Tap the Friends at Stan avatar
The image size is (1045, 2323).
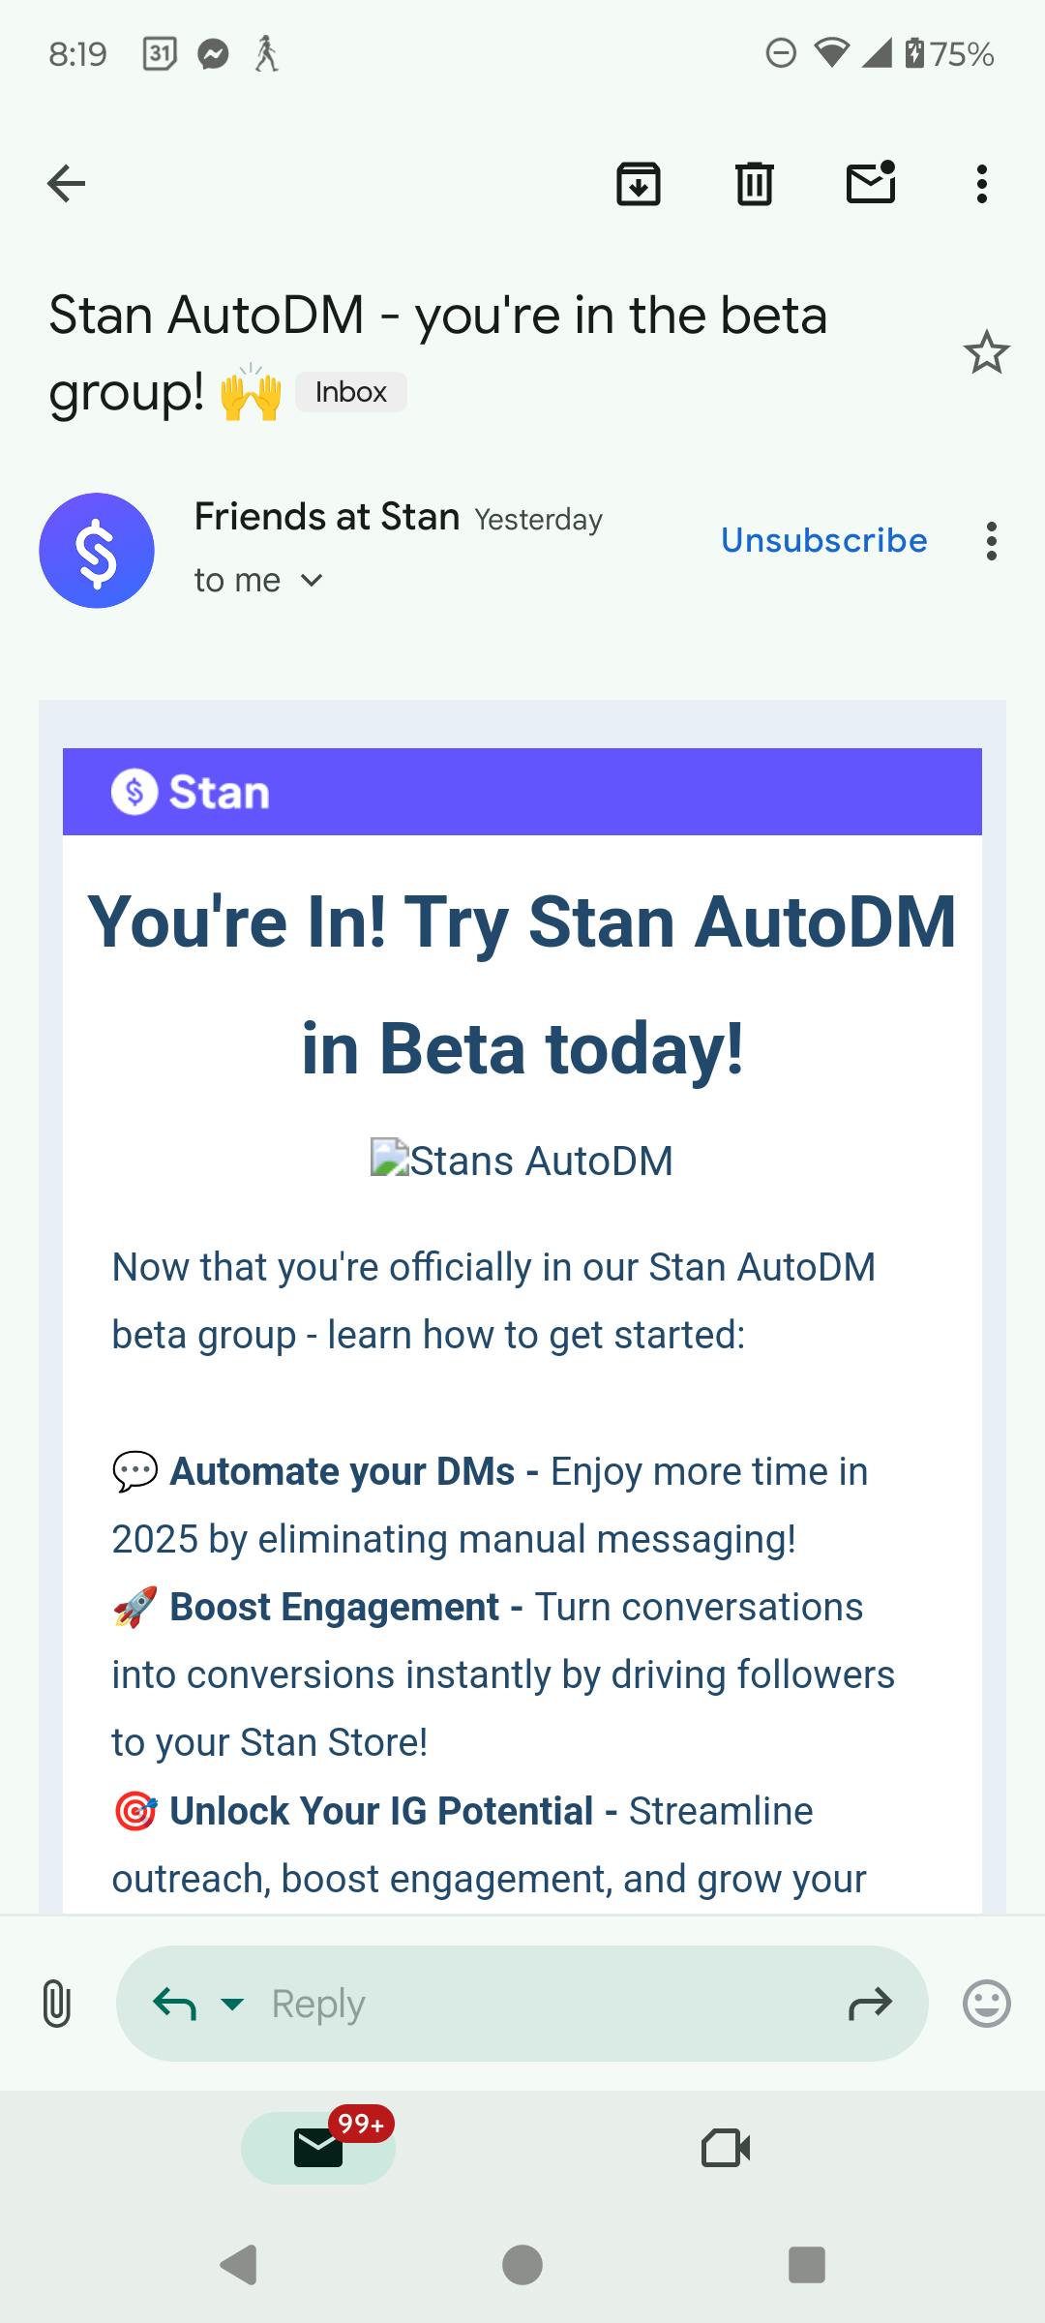coord(97,551)
